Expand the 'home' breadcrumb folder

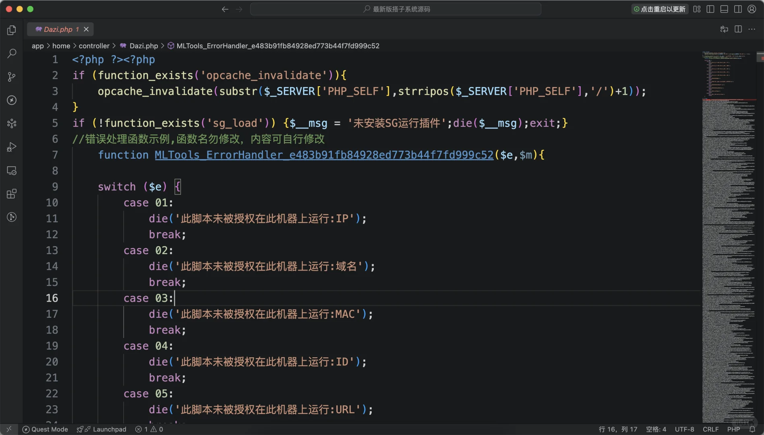pos(61,46)
